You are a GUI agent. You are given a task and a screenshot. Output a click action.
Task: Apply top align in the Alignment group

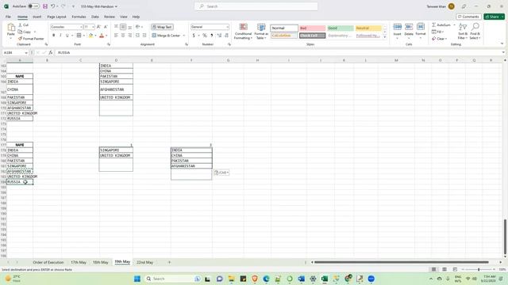(x=116, y=27)
